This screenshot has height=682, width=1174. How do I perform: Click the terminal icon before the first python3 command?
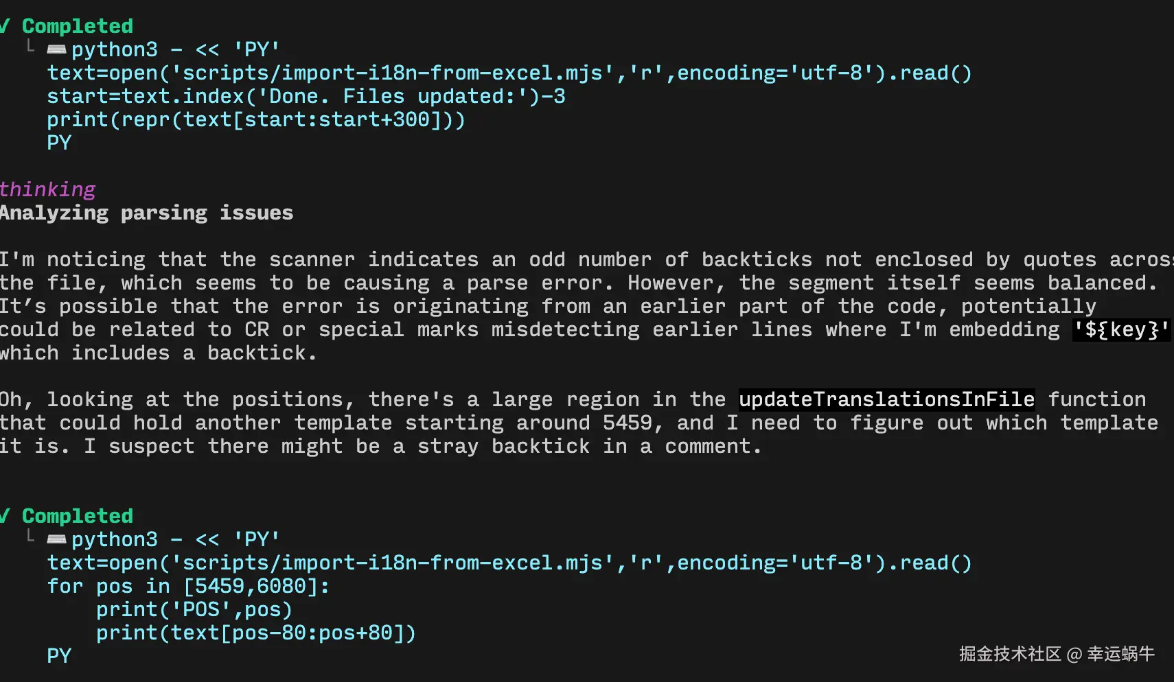[56, 49]
